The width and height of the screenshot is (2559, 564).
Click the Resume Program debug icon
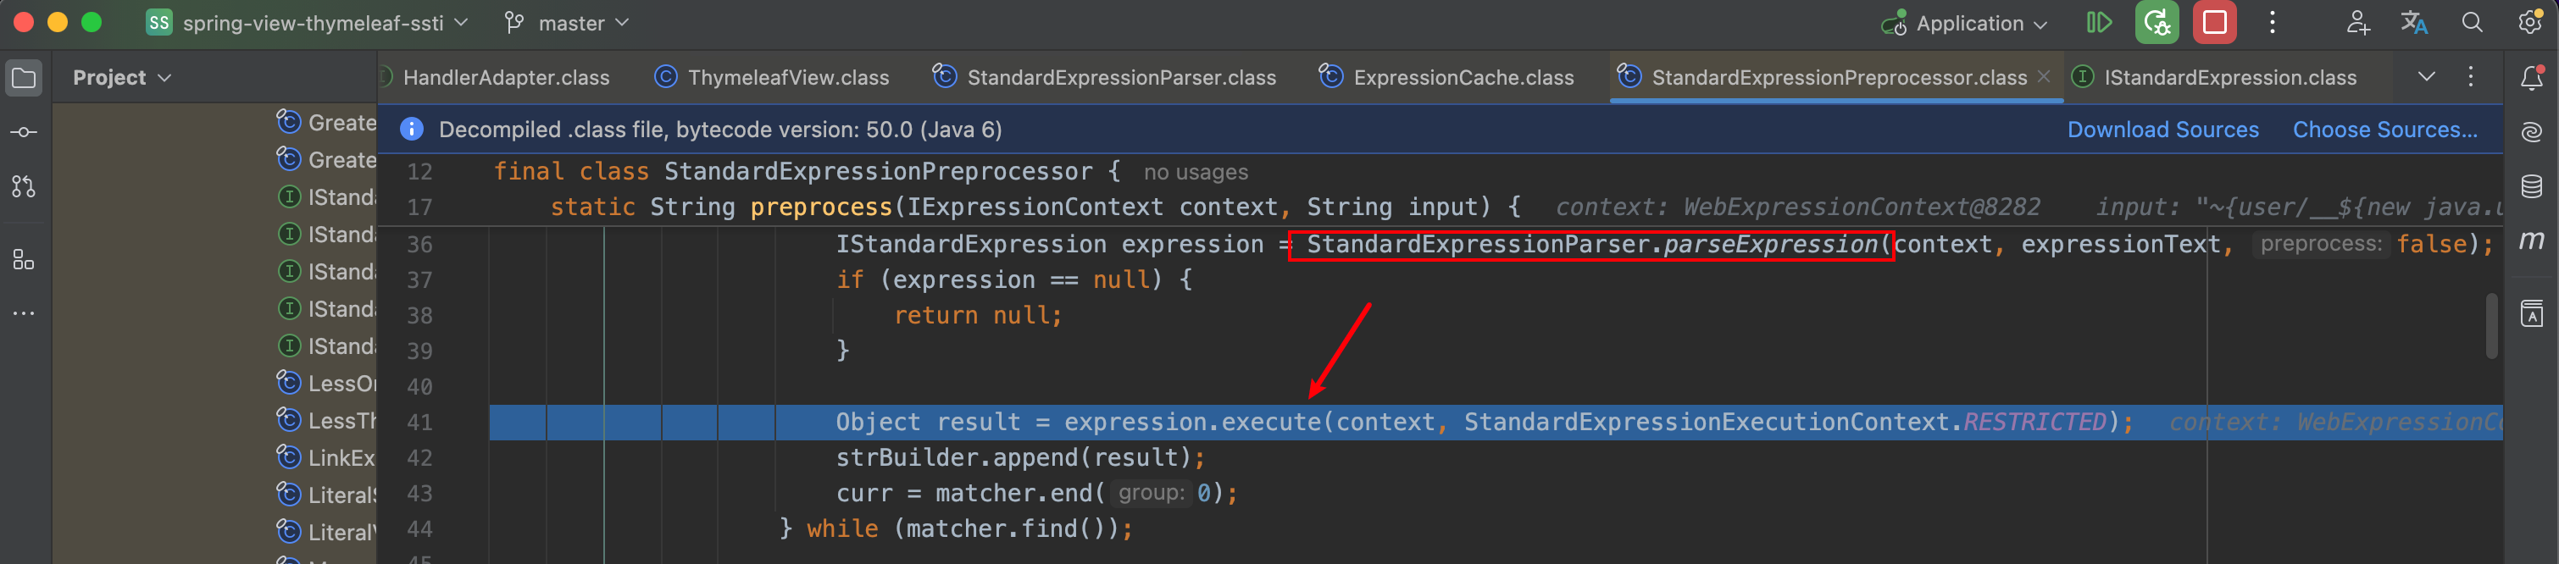[2098, 23]
